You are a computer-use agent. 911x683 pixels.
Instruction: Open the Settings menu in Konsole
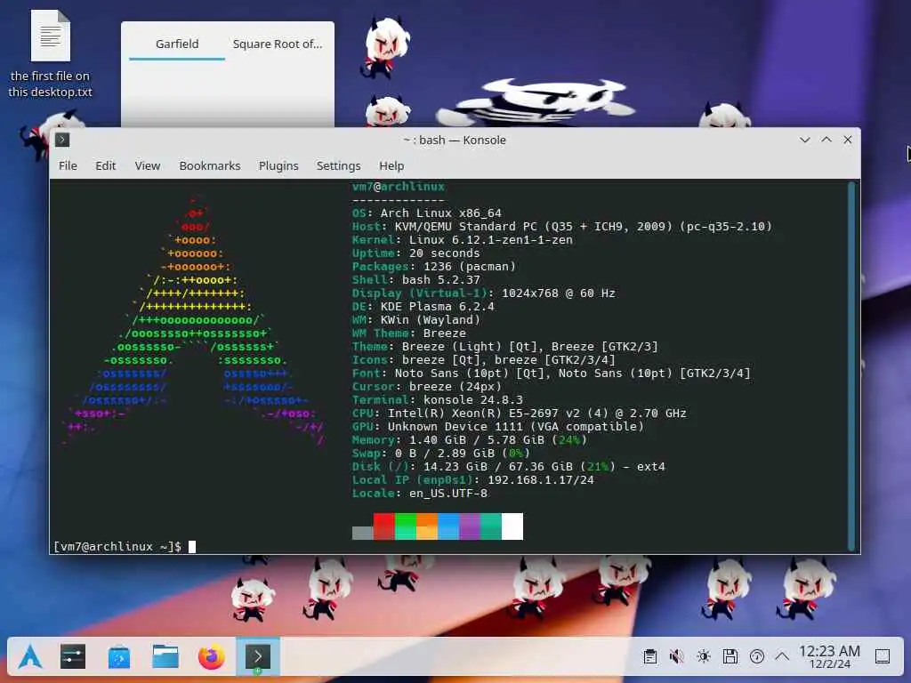[338, 165]
